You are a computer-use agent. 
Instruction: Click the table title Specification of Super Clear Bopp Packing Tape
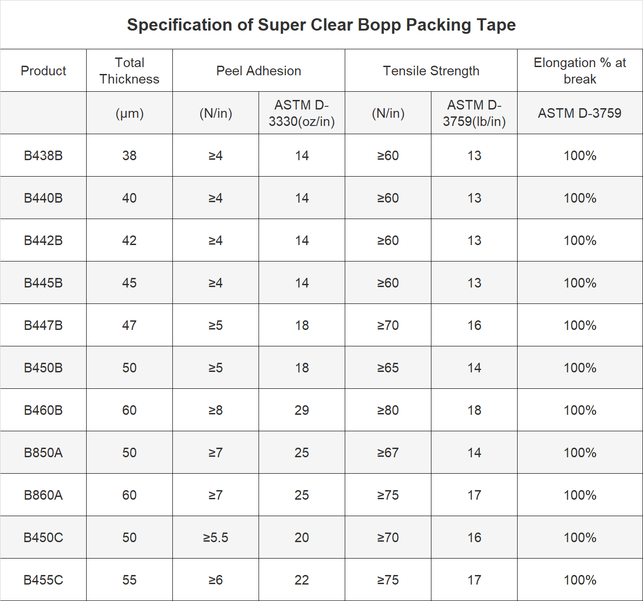coord(321,25)
